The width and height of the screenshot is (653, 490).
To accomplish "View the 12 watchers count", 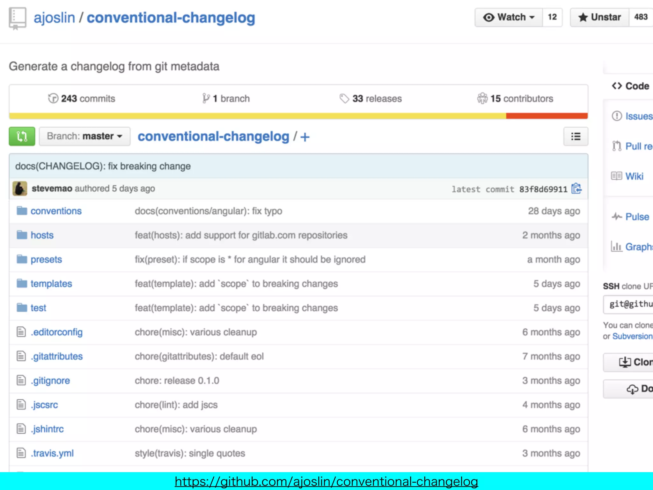I will tap(552, 17).
